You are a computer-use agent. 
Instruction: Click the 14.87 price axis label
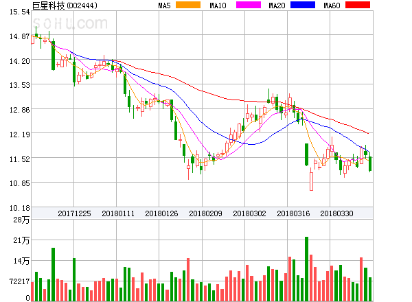click(20, 36)
